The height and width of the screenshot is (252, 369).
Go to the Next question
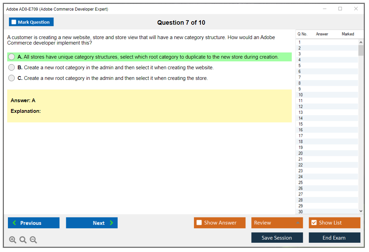(92, 223)
